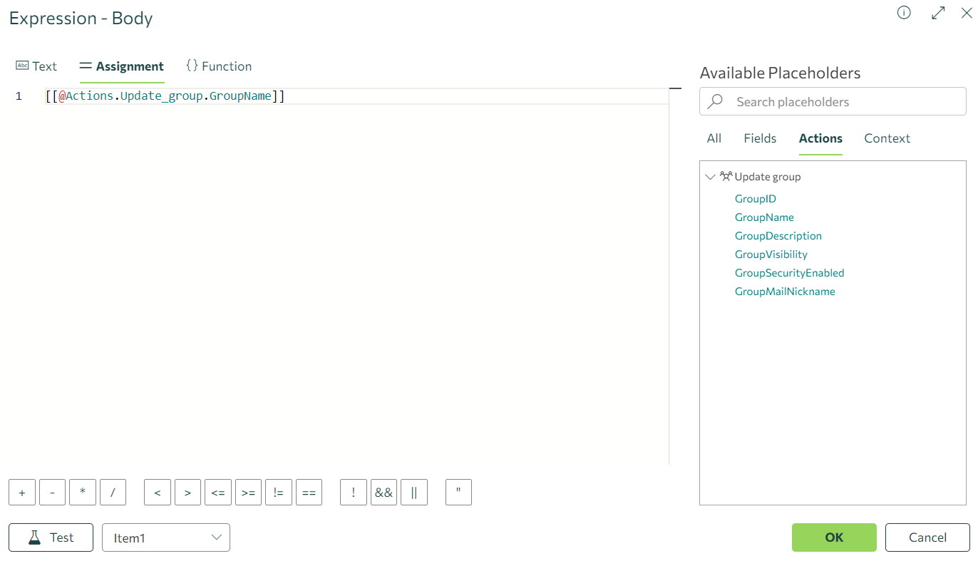Insert the GroupID placeholder
This screenshot has width=978, height=561.
(755, 199)
